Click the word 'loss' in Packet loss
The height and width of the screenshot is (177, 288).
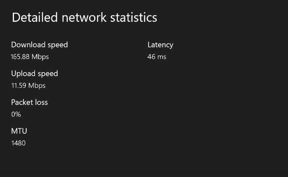[40, 102]
